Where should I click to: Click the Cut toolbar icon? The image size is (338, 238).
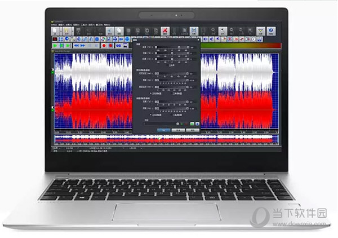point(110,31)
